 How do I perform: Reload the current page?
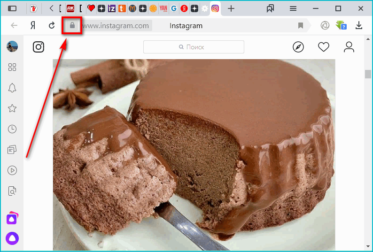tap(52, 26)
